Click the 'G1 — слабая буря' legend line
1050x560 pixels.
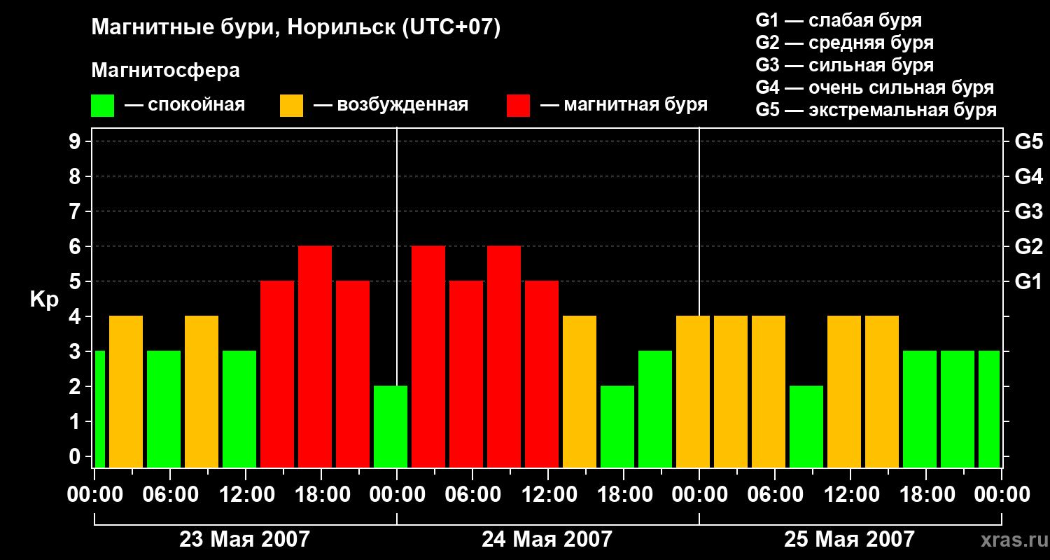(x=839, y=20)
